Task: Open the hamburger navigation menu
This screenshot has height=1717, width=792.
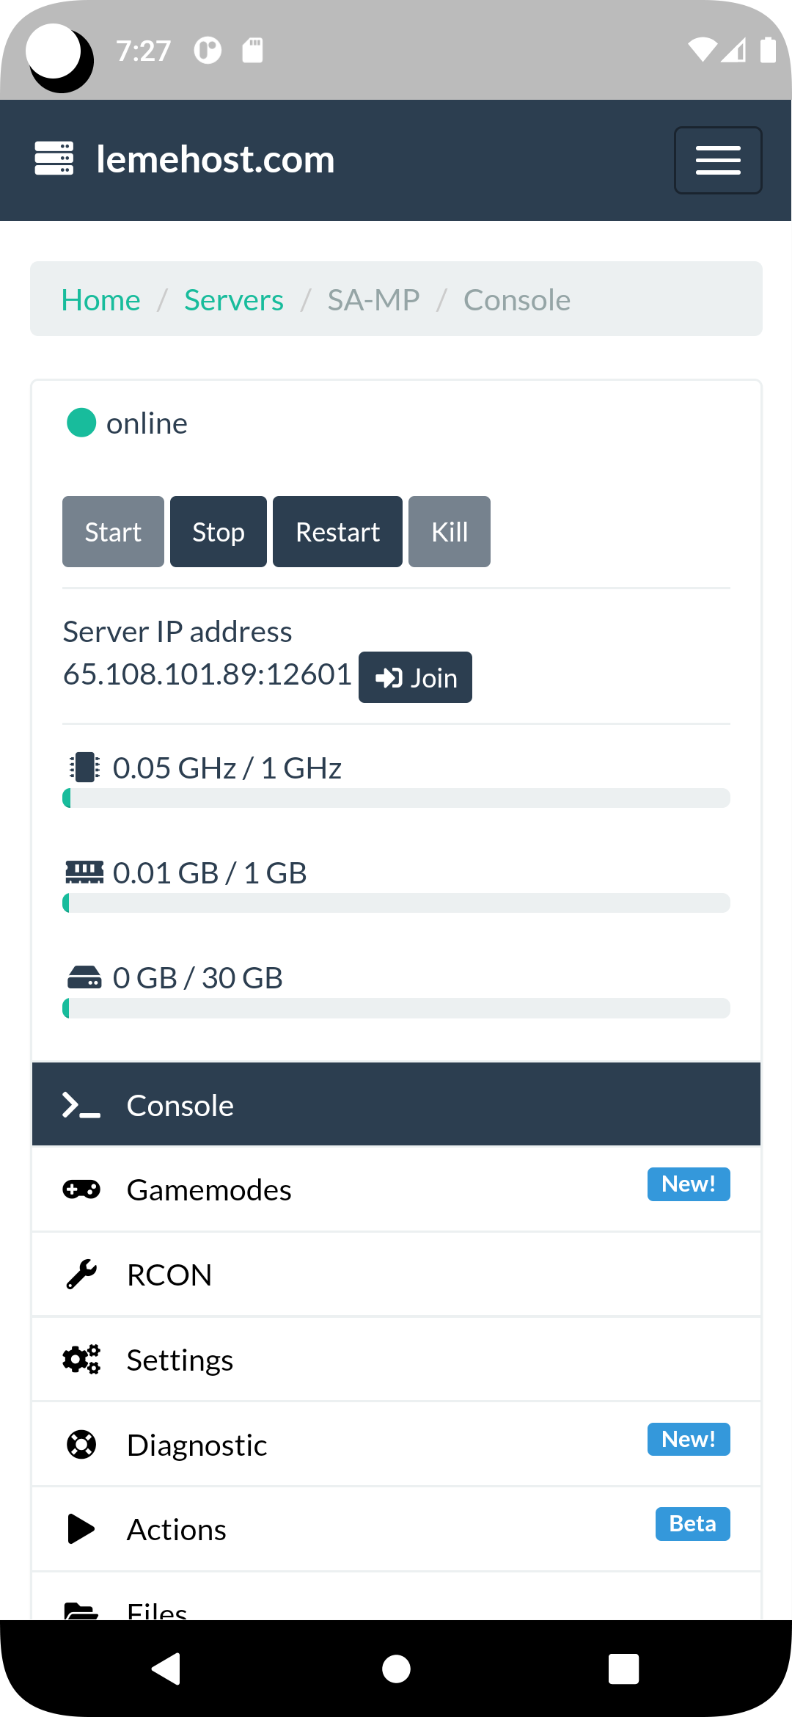Action: pos(718,160)
